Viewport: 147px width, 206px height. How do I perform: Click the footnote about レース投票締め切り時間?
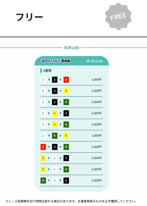point(71,201)
